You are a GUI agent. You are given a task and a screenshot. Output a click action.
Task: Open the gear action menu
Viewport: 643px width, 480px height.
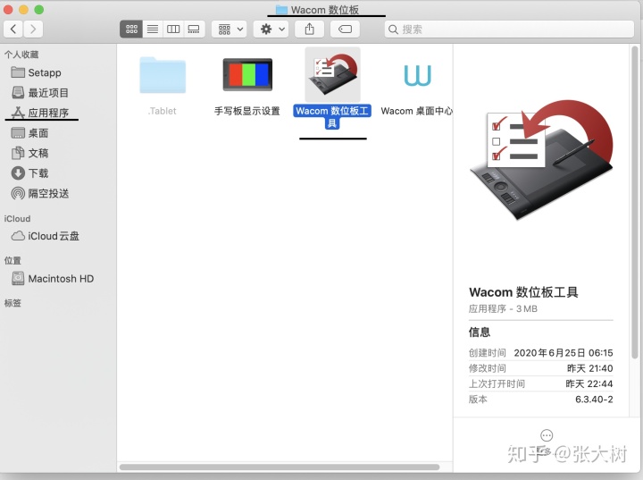271,29
